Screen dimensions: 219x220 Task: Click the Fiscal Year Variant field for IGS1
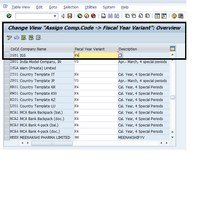[96, 55]
